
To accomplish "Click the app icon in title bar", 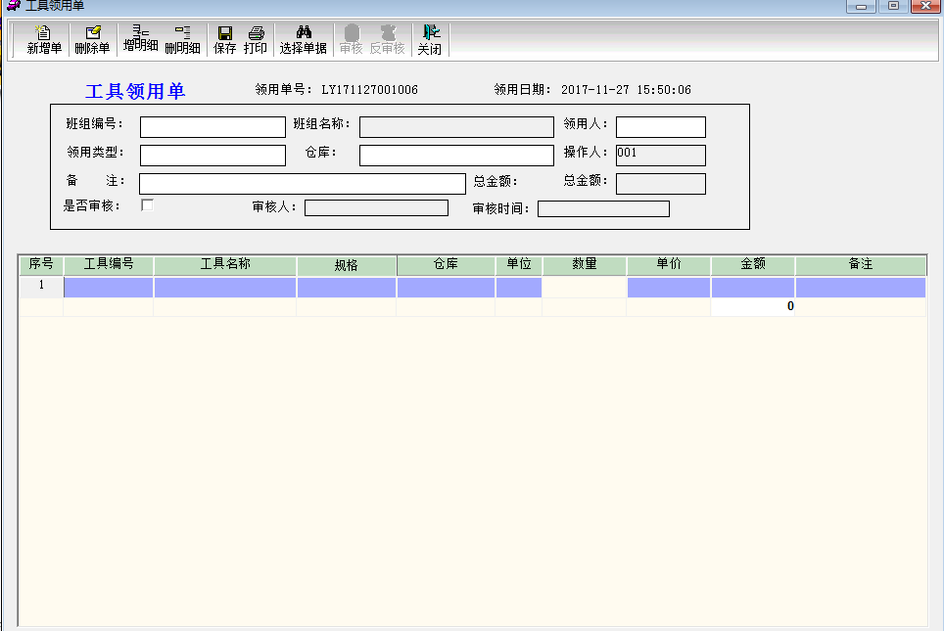I will [14, 6].
